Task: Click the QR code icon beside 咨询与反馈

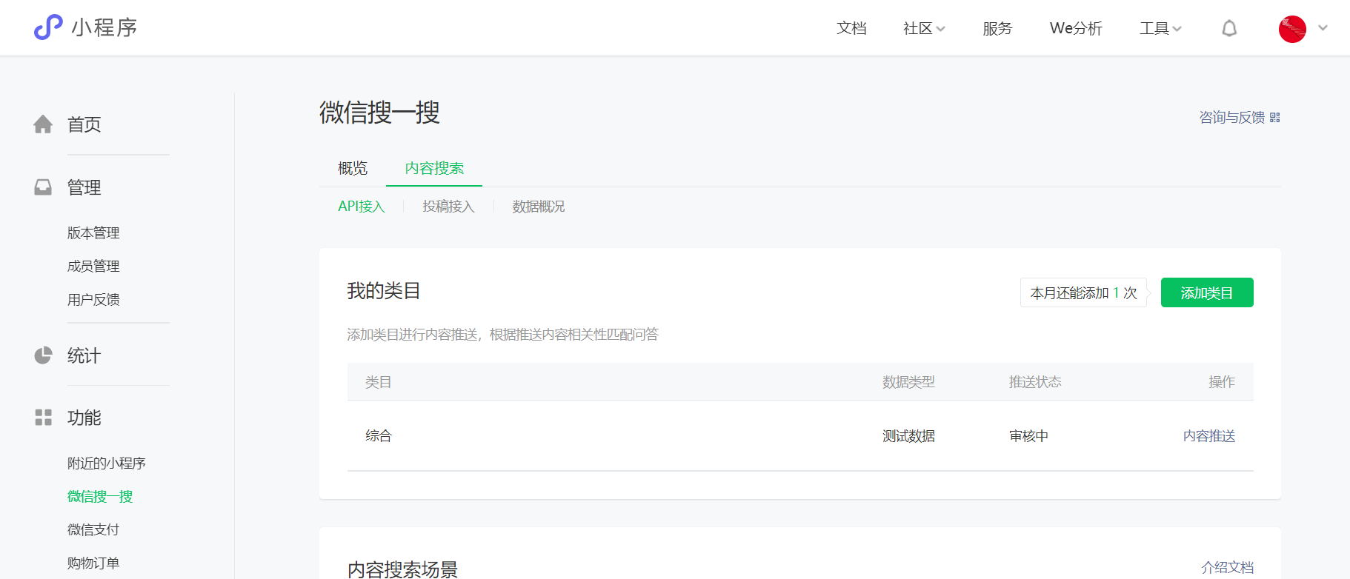Action: pos(1275,118)
